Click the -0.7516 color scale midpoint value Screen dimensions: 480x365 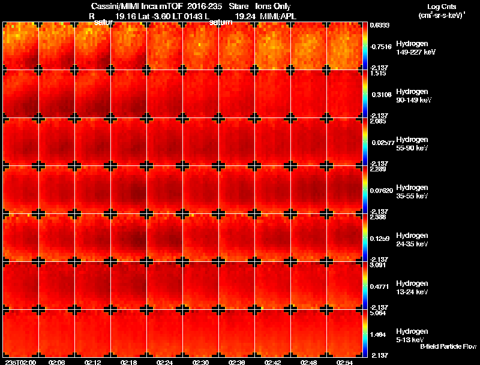click(x=381, y=47)
